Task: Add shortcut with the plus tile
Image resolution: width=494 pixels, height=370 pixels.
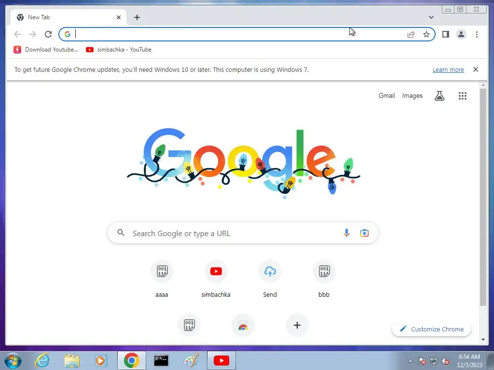Action: point(297,325)
